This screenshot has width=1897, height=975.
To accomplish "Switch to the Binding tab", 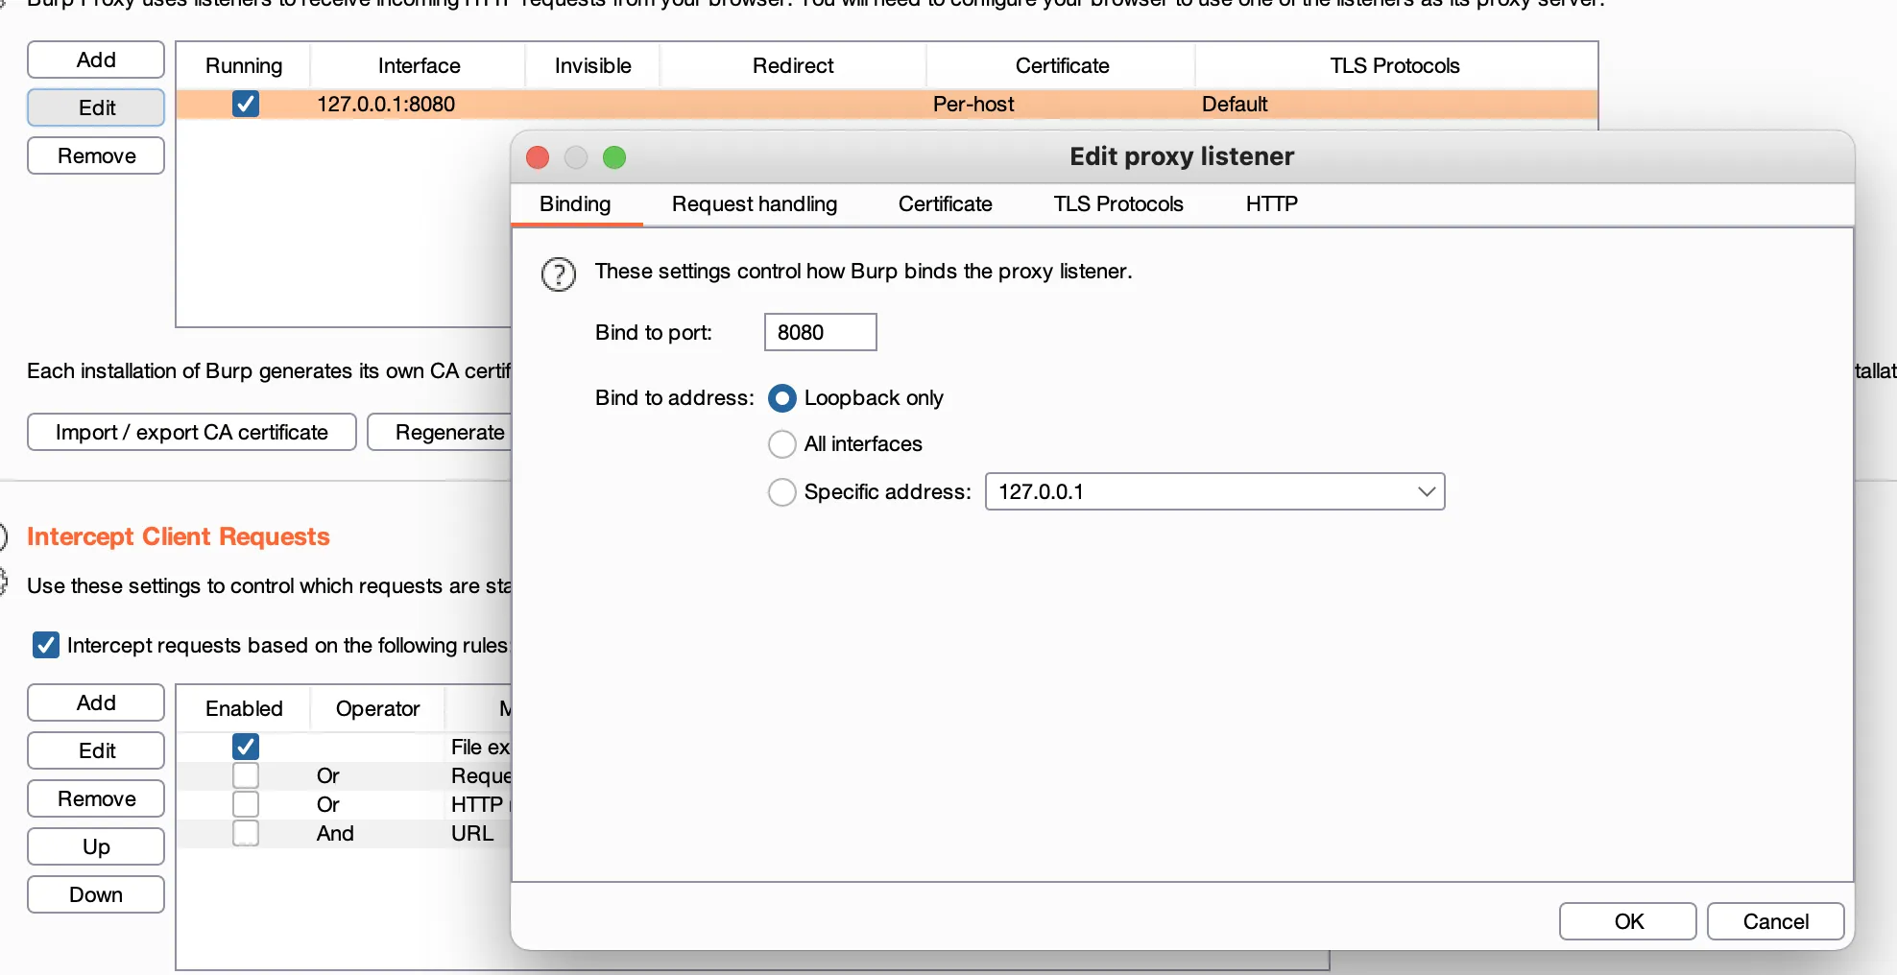I will click(x=575, y=204).
